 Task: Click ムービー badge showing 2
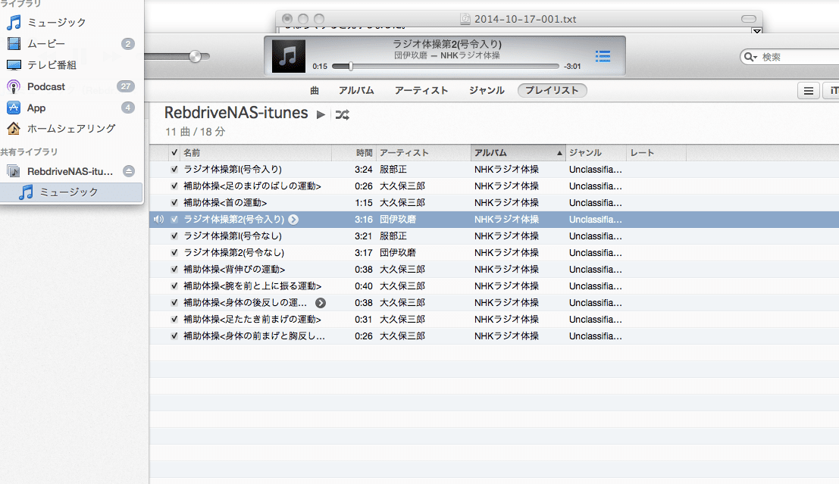pyautogui.click(x=127, y=44)
